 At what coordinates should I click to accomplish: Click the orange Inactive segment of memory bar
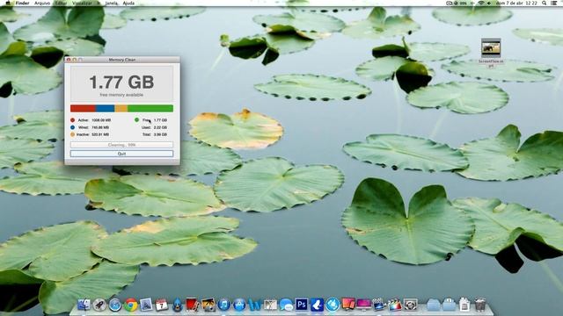tap(121, 108)
